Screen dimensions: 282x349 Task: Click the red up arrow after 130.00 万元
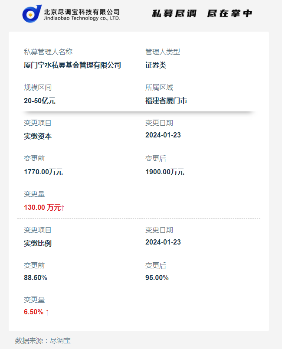pos(63,208)
